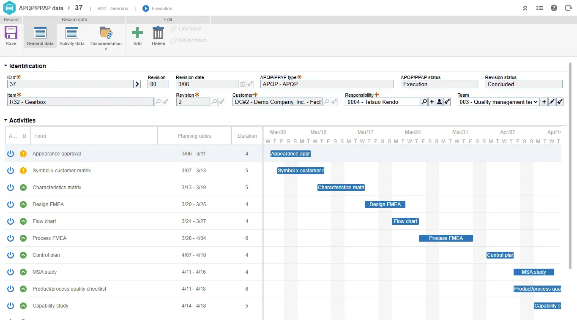577x324 pixels.
Task: Click warning icon on Symbol x customer matrix row
Action: tap(23, 171)
